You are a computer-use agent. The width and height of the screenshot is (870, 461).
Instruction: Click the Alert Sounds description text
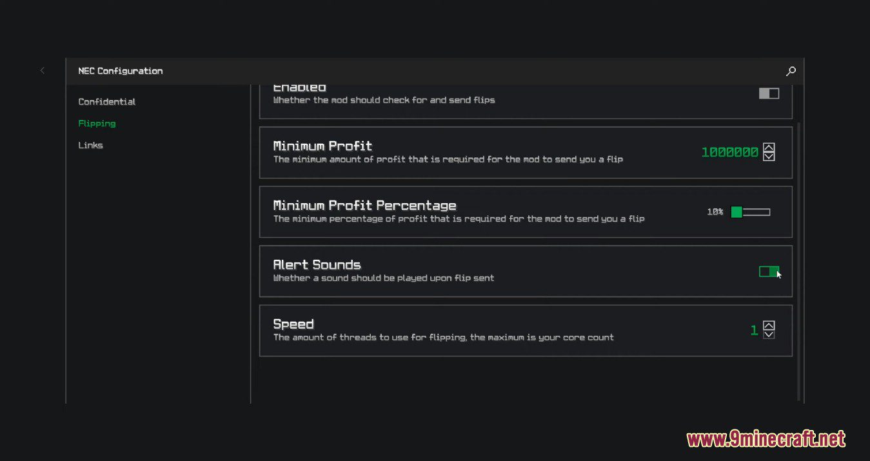tap(384, 279)
